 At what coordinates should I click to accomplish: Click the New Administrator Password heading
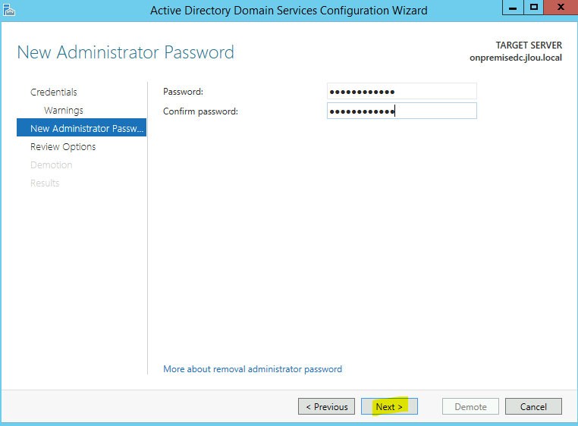[125, 52]
